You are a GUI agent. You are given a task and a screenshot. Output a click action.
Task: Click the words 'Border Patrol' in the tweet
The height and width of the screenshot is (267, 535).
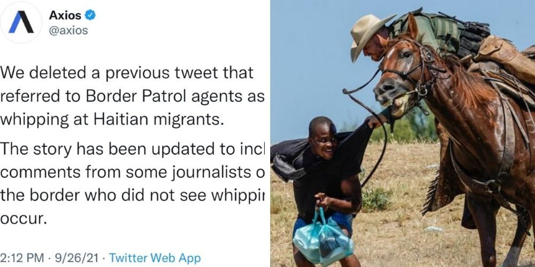(x=136, y=97)
